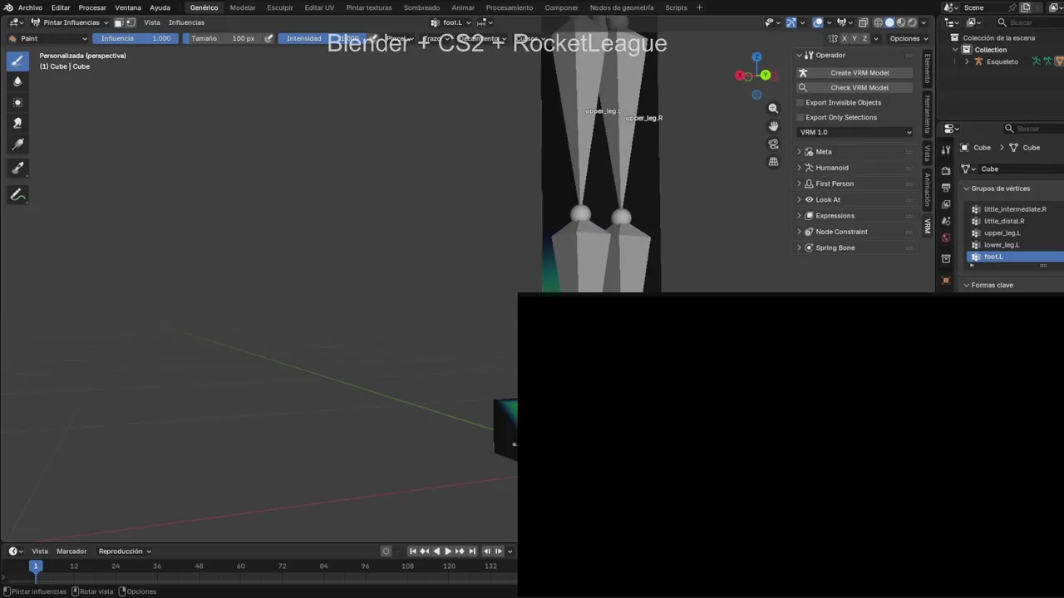Click the Create VRM Model button
This screenshot has height=598, width=1064.
pos(855,72)
